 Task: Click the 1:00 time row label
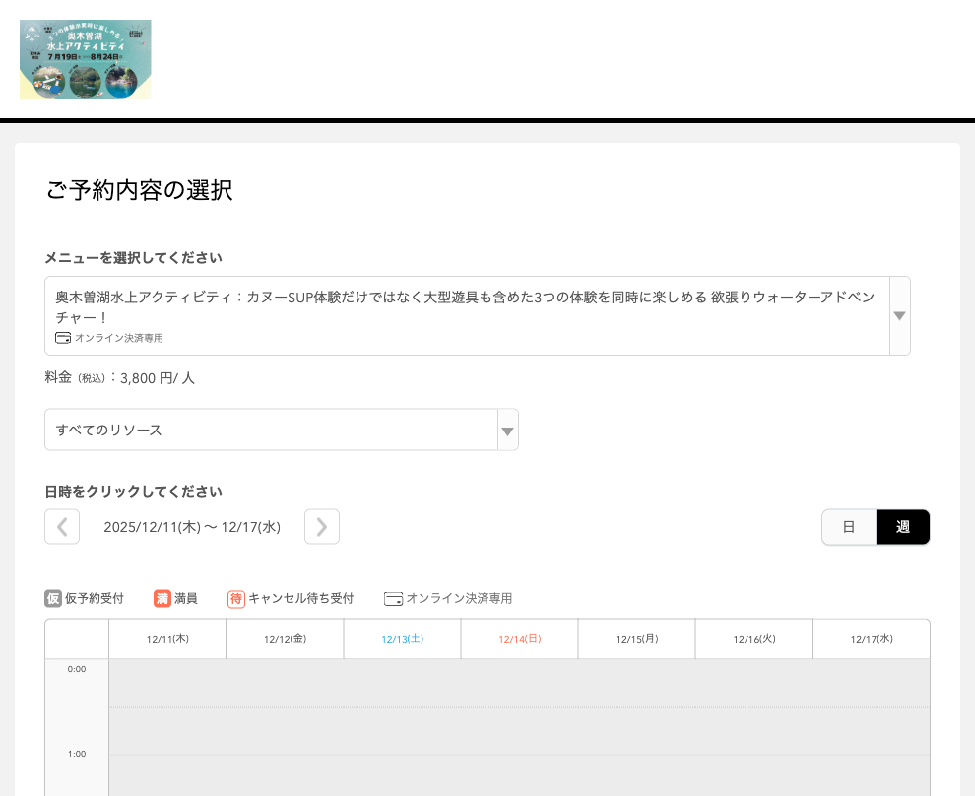coord(75,754)
